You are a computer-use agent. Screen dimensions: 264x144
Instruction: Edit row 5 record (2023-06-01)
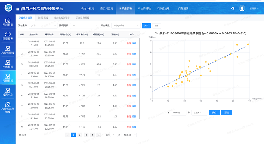click(x=134, y=85)
